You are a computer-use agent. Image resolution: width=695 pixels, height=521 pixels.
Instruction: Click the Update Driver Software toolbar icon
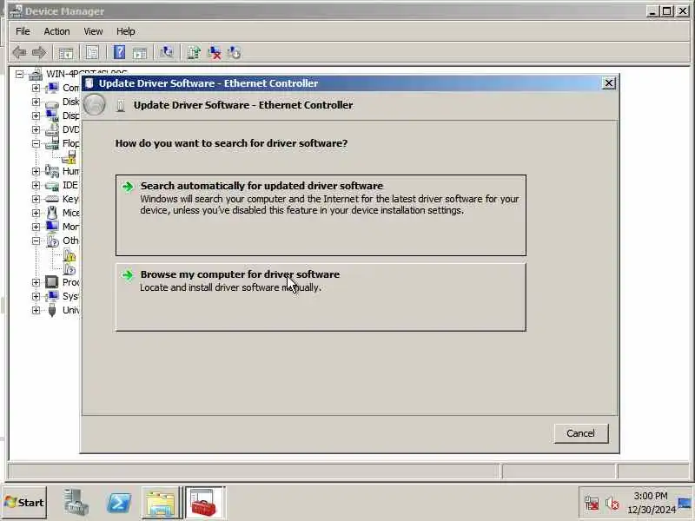tap(194, 53)
